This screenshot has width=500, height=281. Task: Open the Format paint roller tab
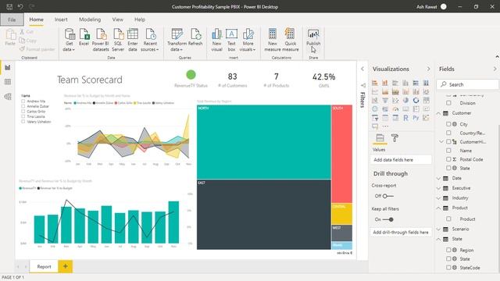(395, 138)
